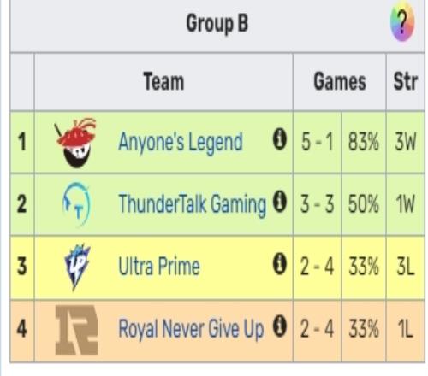Click the Royal Never Give Up logo

(x=76, y=330)
